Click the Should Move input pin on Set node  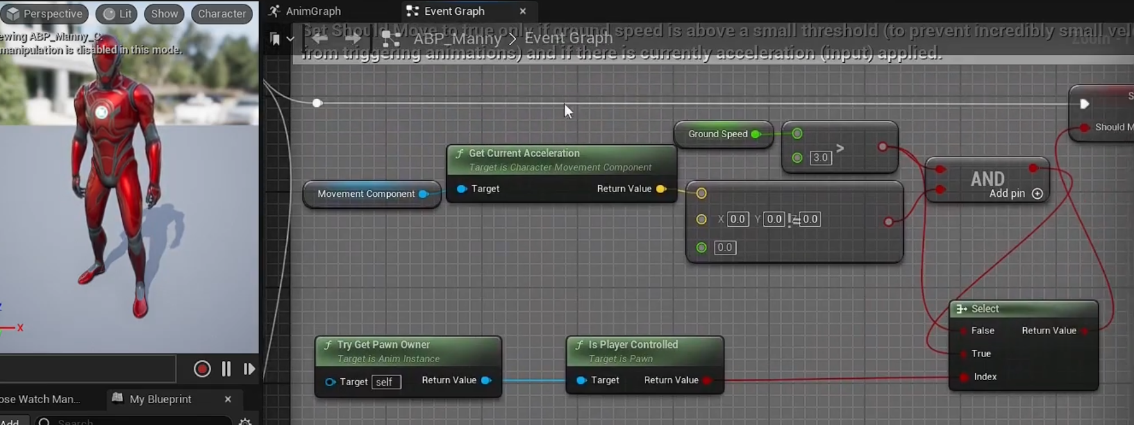tap(1085, 128)
